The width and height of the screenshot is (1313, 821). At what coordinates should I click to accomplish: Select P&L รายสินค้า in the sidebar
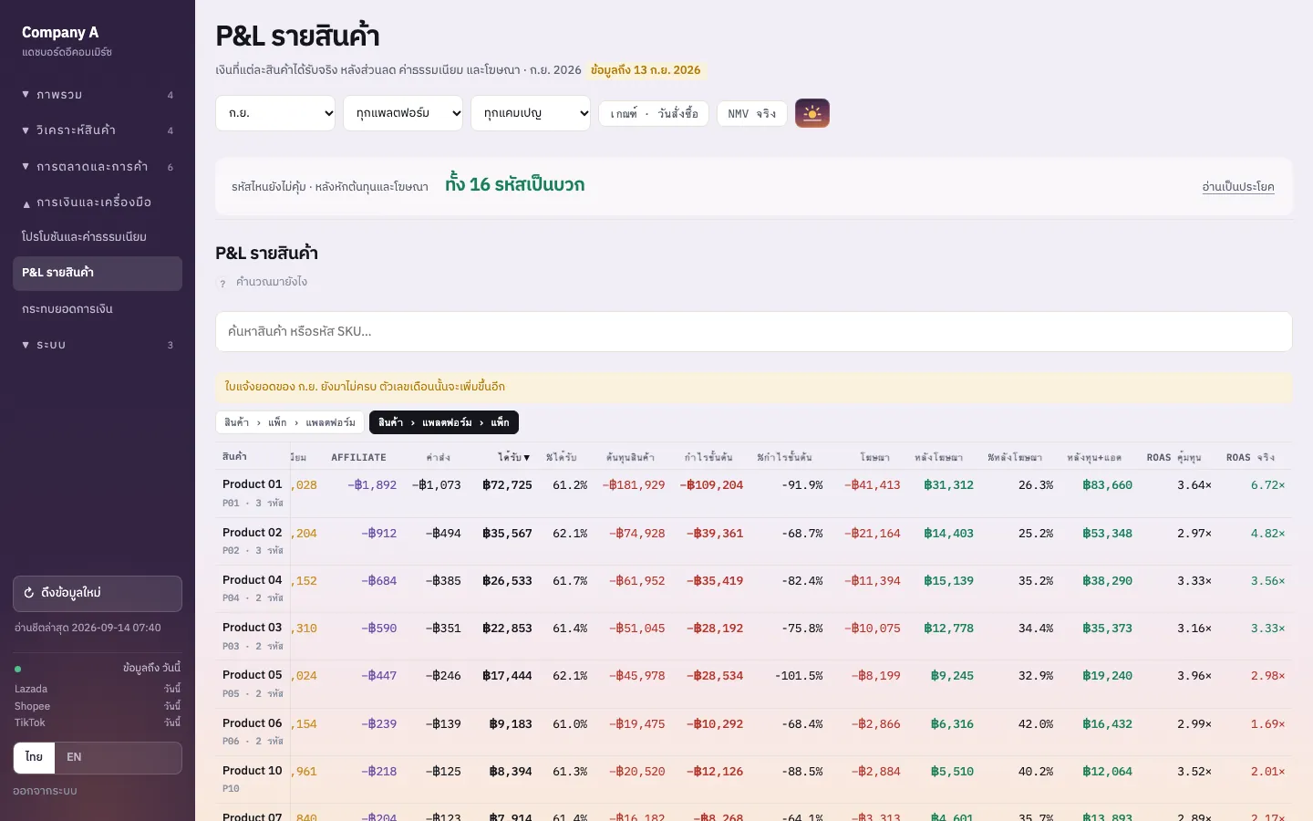(x=98, y=273)
